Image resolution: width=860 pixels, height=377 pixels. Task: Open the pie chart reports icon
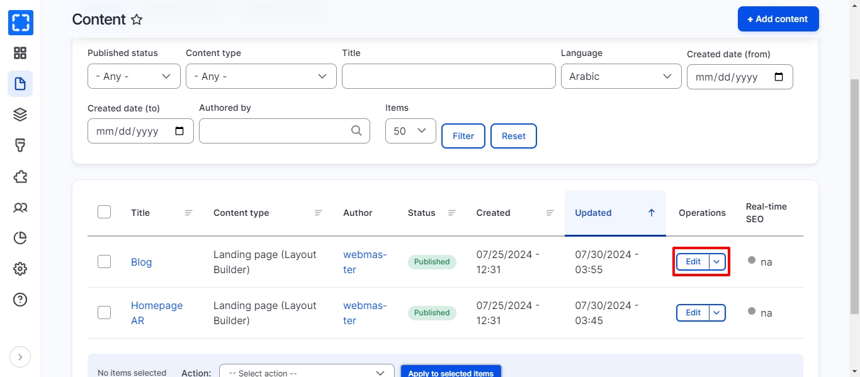[20, 238]
